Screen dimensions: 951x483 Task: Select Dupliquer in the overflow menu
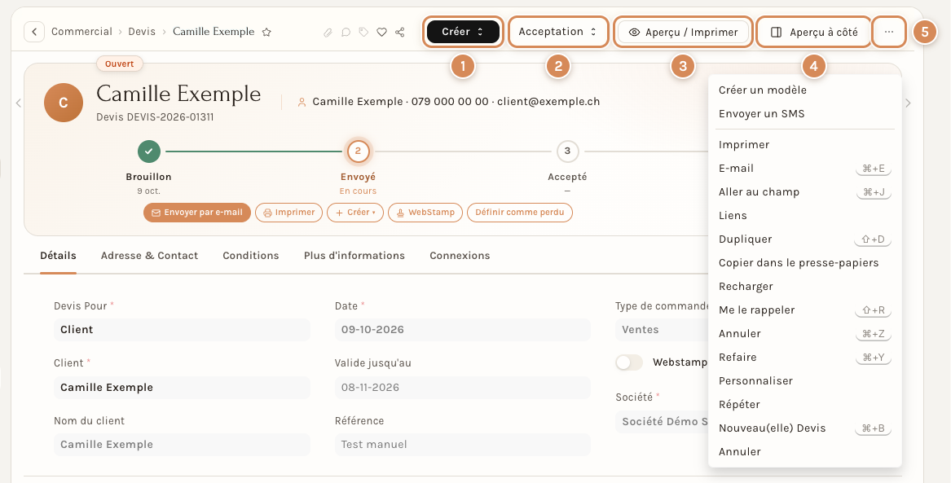pos(805,239)
